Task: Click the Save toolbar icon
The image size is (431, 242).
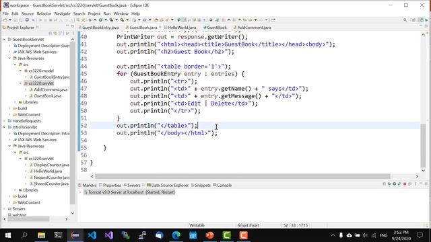Action: [x=15, y=20]
